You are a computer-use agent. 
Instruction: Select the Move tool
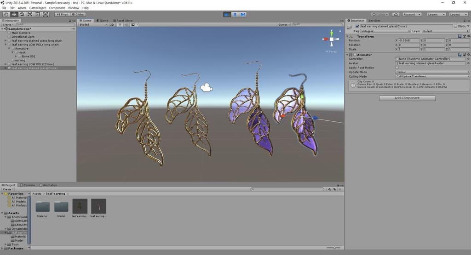[x=14, y=14]
